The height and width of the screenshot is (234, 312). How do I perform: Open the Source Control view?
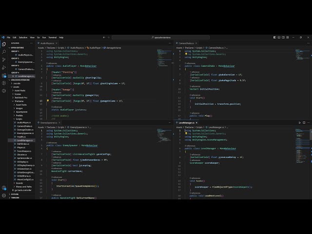coord(4,59)
